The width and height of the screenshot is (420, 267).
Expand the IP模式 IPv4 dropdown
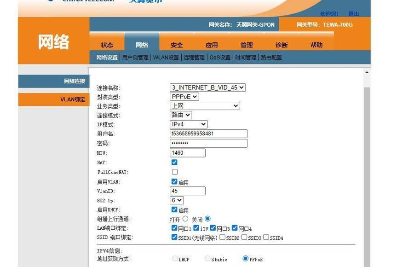tap(189, 124)
